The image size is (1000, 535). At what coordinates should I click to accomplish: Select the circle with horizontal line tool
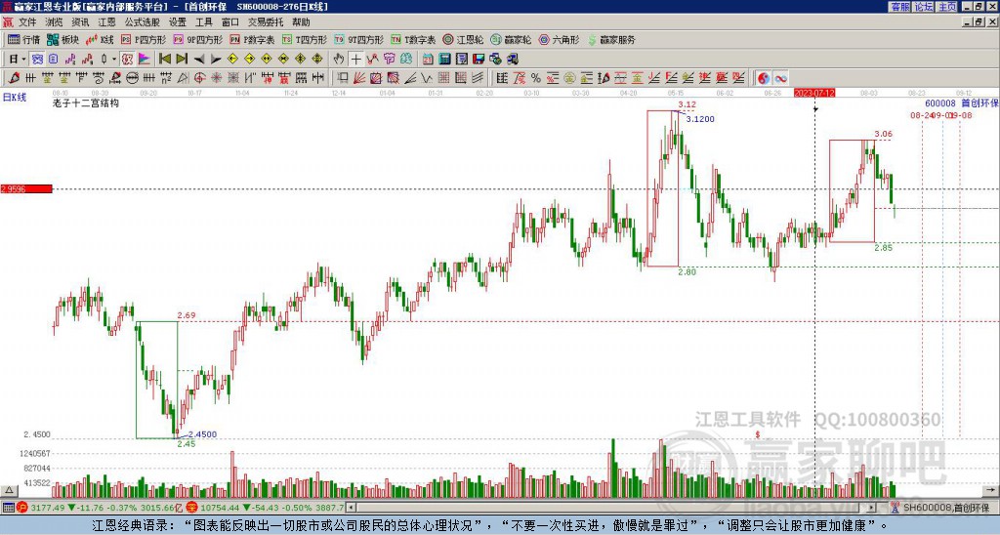132,78
